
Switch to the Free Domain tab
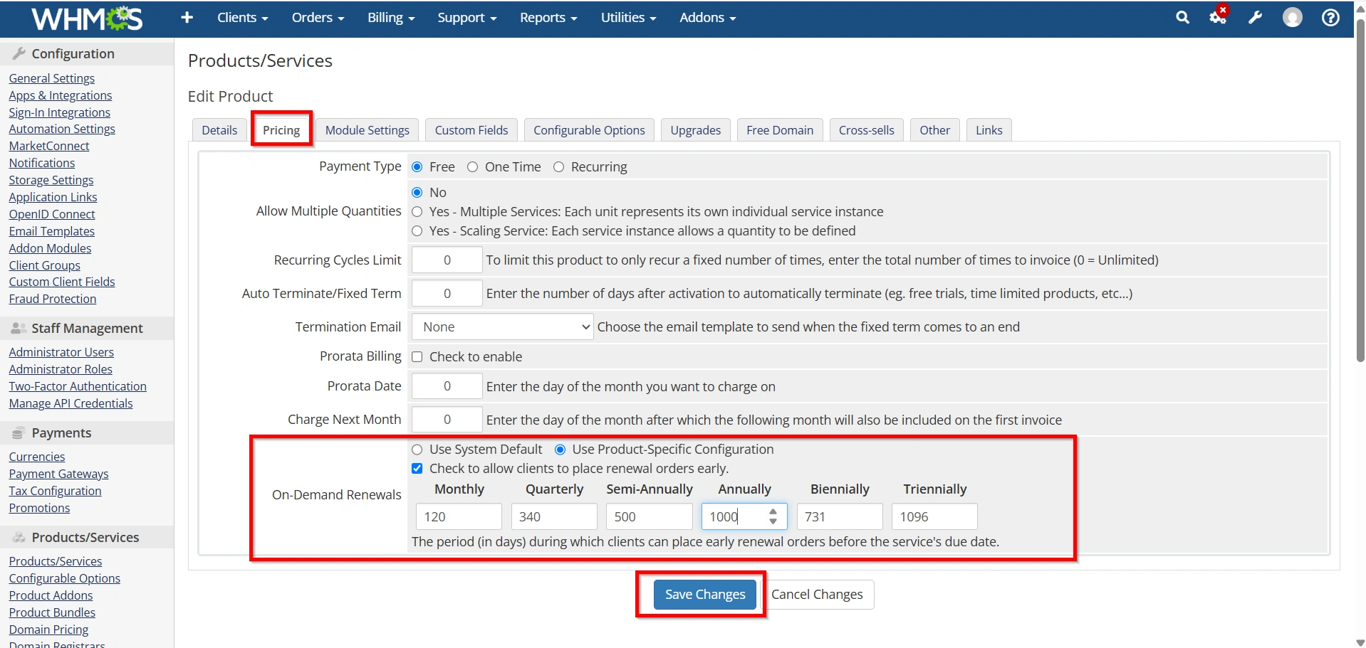780,130
